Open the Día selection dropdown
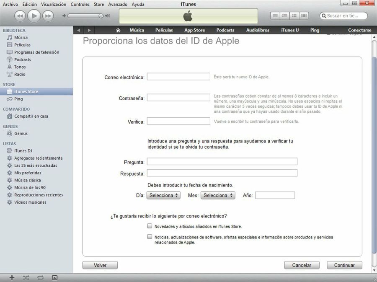 click(x=163, y=195)
